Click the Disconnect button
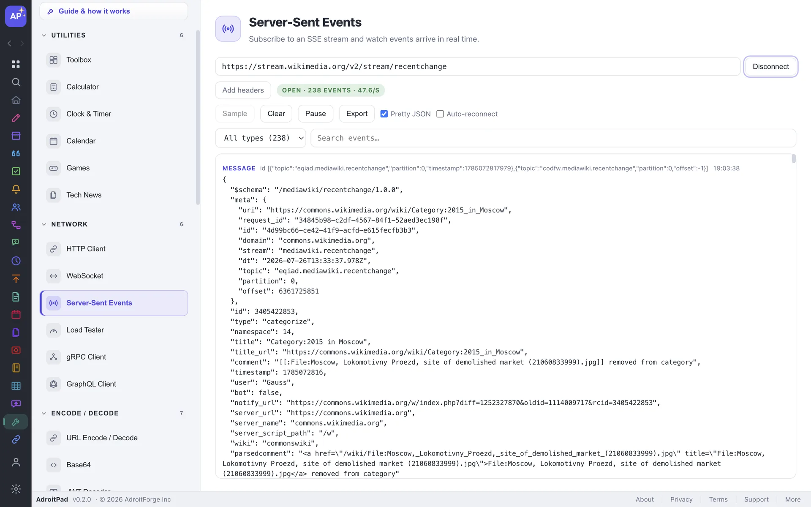Viewport: 811px width, 507px height. coord(770,67)
